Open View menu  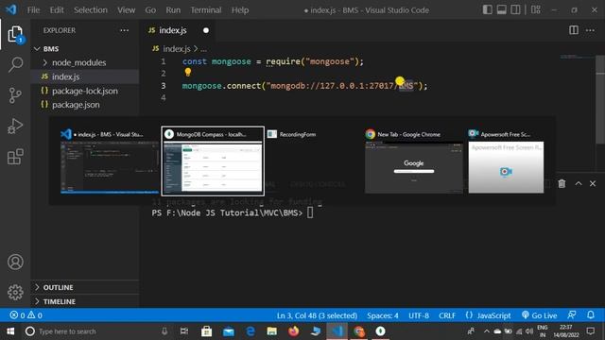(x=126, y=10)
